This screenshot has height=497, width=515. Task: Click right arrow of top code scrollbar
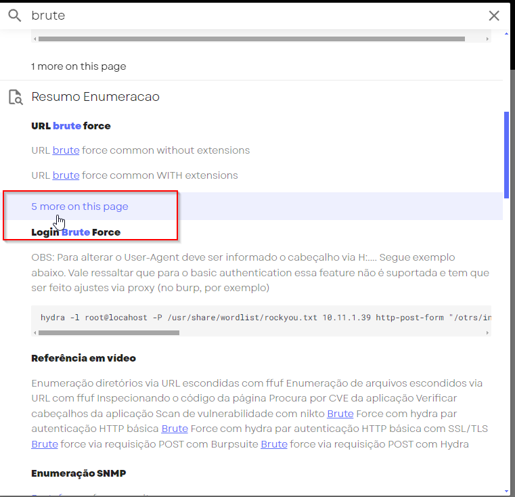pyautogui.click(x=487, y=39)
